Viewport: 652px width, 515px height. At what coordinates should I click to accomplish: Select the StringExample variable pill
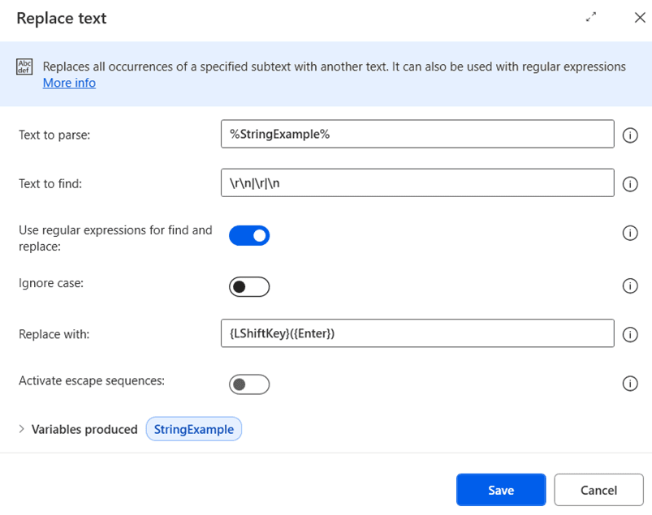tap(194, 429)
